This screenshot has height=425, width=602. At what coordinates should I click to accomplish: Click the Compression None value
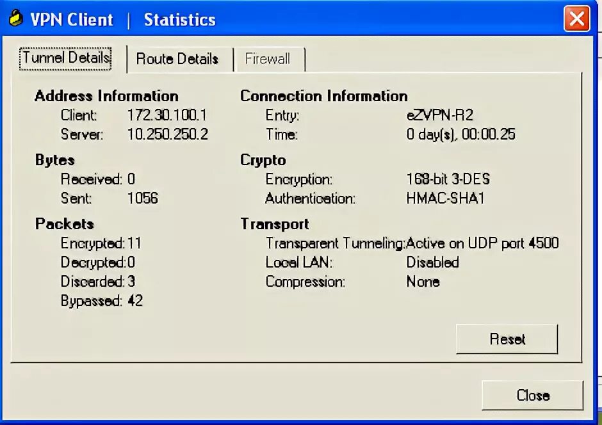pyautogui.click(x=423, y=282)
